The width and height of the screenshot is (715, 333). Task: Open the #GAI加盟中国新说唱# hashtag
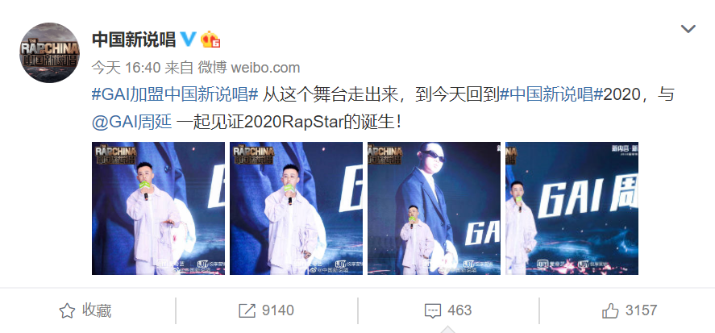coord(176,96)
